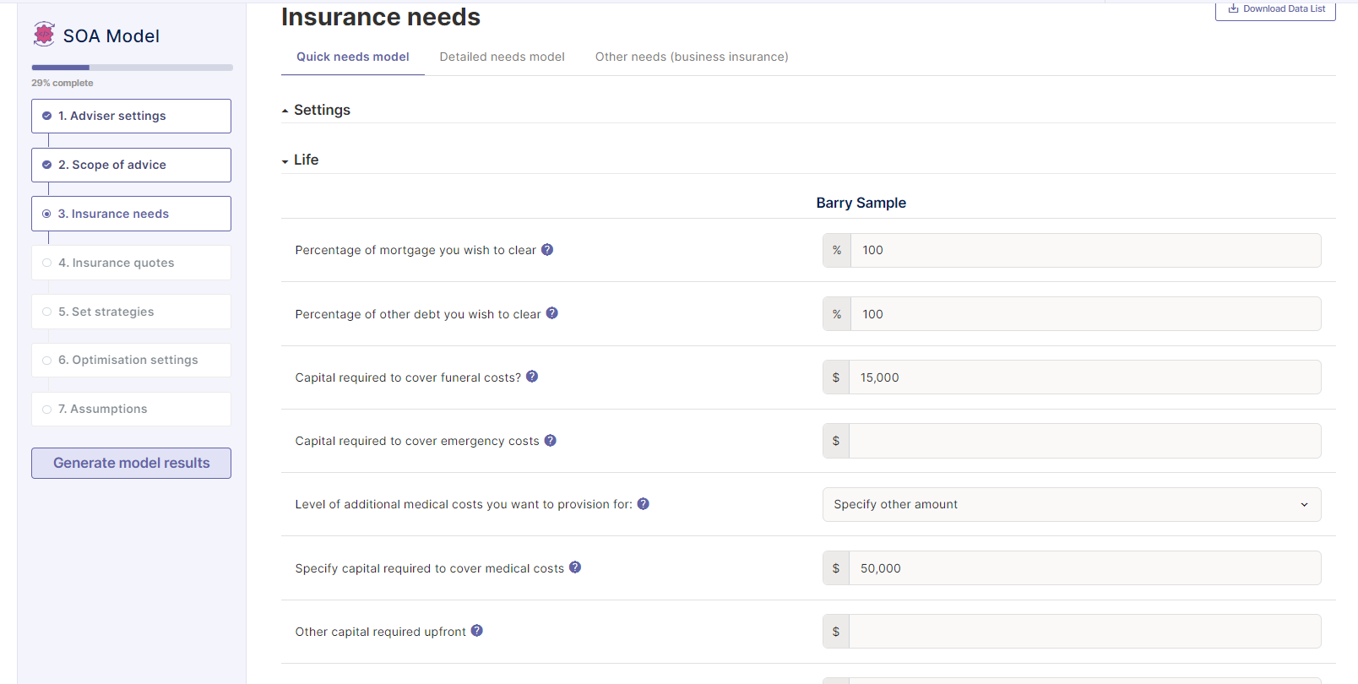Open help icon for emergency costs
This screenshot has height=684, width=1358.
click(551, 440)
